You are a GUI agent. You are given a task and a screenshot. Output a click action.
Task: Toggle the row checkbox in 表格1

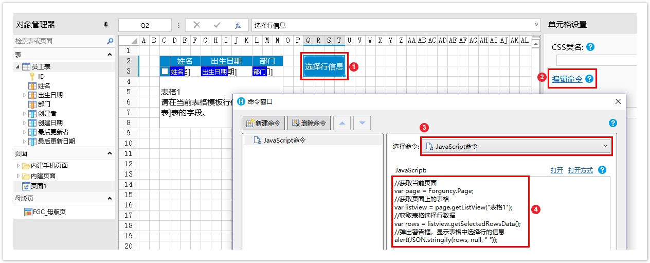(165, 72)
